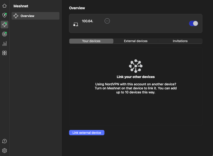Switch to the Invitations tab

[180, 41]
